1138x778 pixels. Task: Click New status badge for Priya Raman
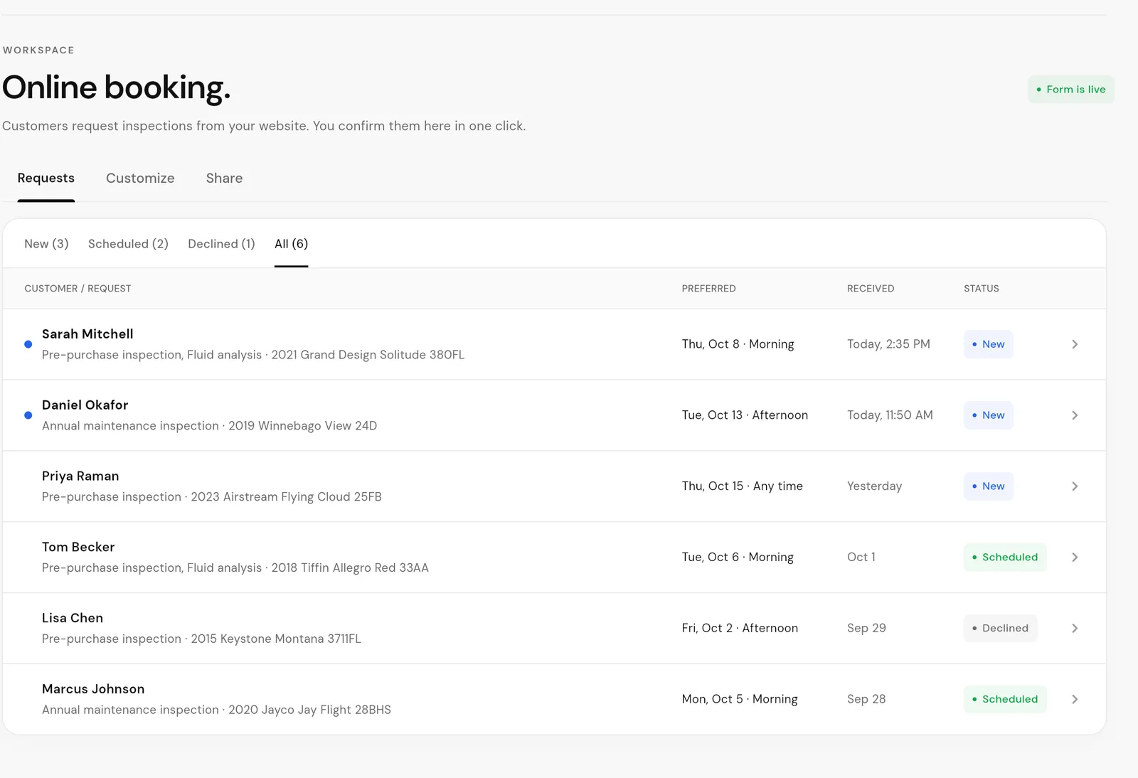point(989,486)
